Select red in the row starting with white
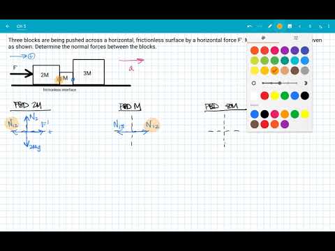 265,96
